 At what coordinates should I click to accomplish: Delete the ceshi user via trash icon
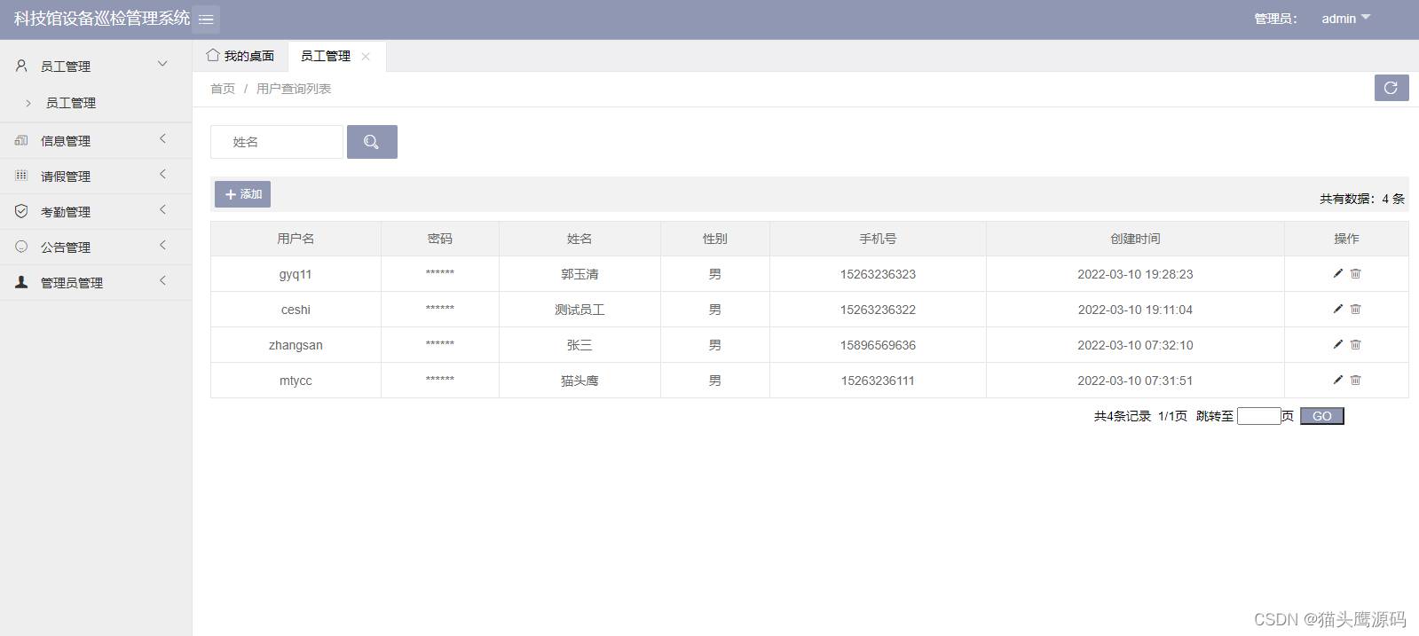[x=1355, y=309]
